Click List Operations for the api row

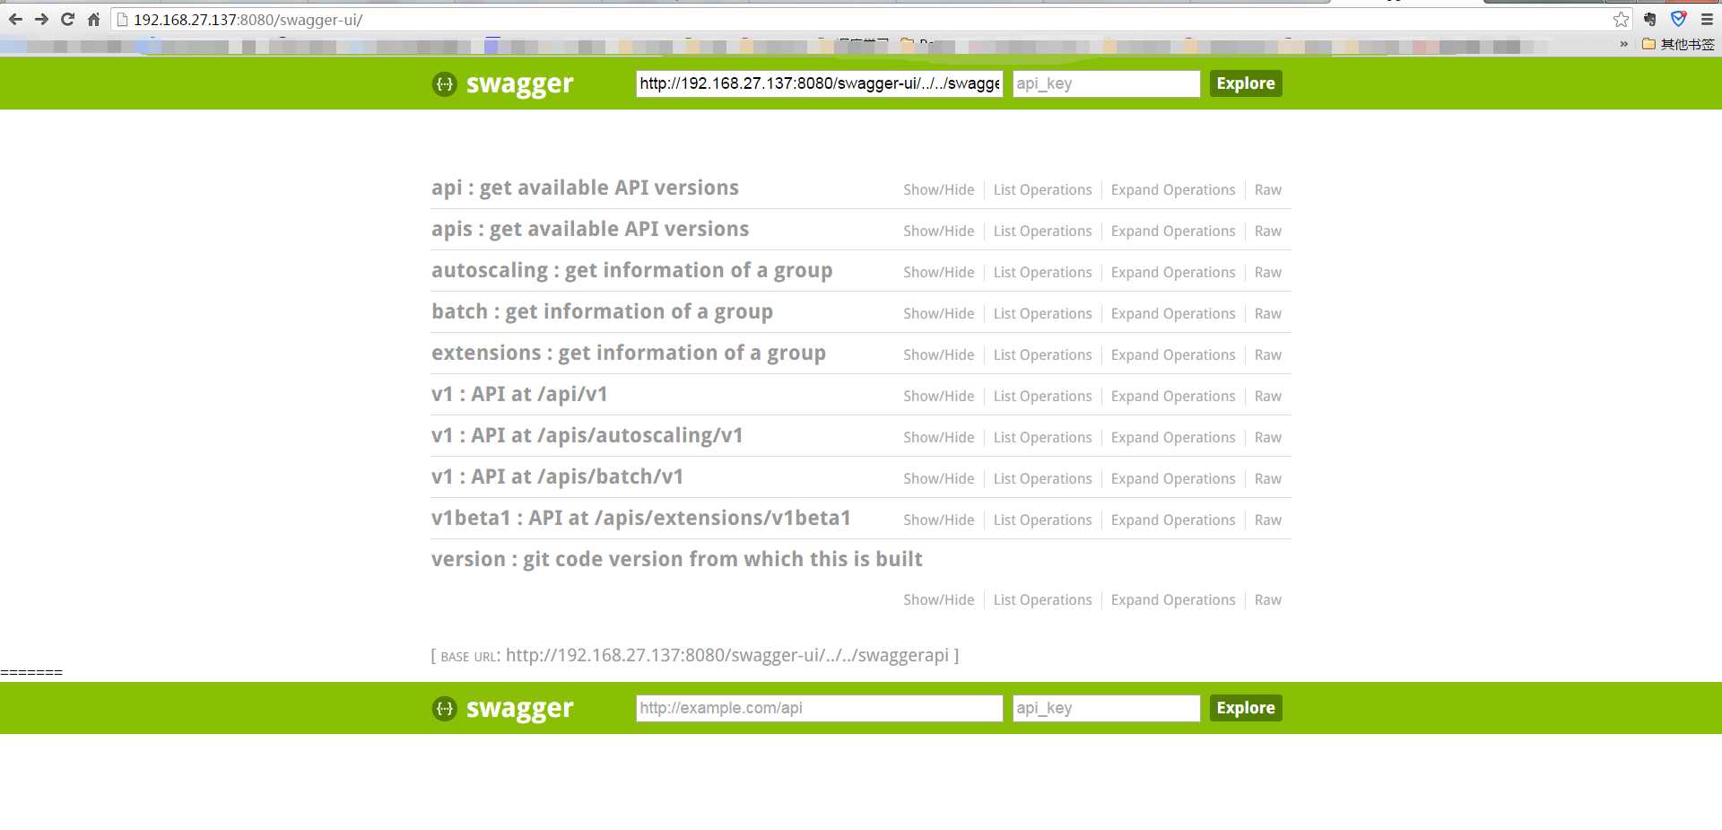[x=1042, y=189]
